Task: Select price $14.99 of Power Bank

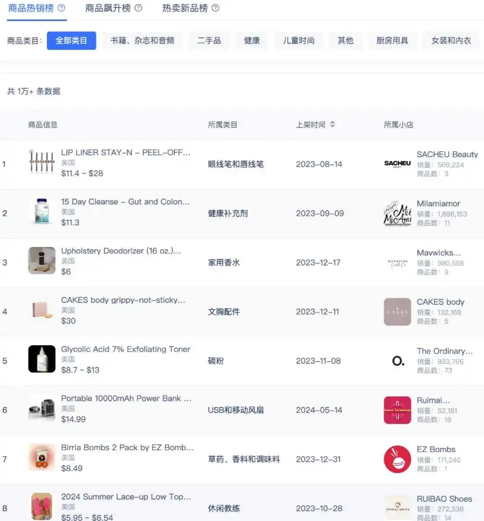Action: pyautogui.click(x=74, y=419)
